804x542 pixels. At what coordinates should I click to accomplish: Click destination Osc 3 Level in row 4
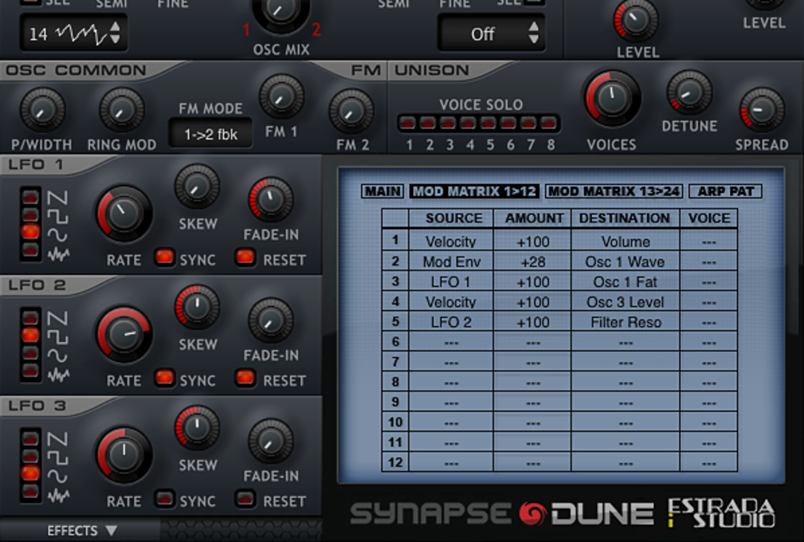625,302
